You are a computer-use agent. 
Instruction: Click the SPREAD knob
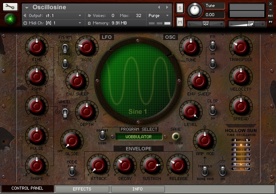pyautogui.click(x=241, y=106)
